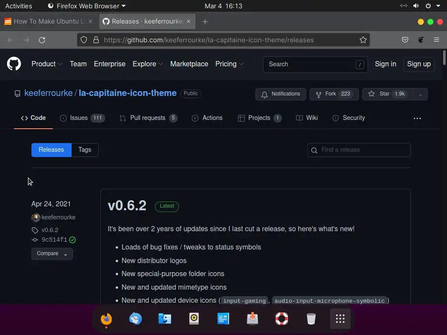
Task: Open the Star lists dropdown arrow
Action: coord(420,94)
